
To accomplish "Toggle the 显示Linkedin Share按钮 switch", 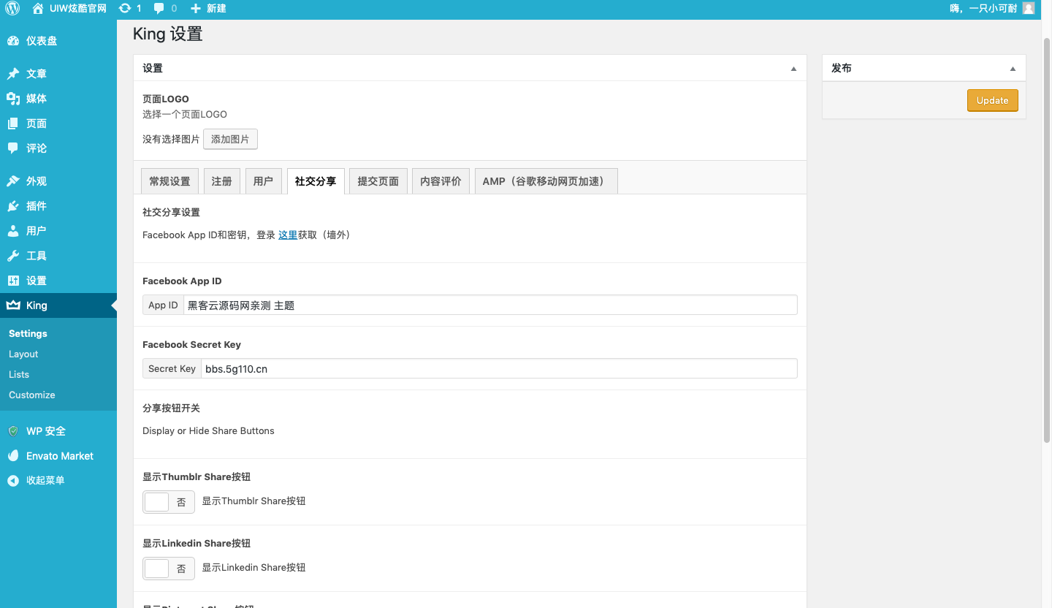I will click(x=169, y=569).
